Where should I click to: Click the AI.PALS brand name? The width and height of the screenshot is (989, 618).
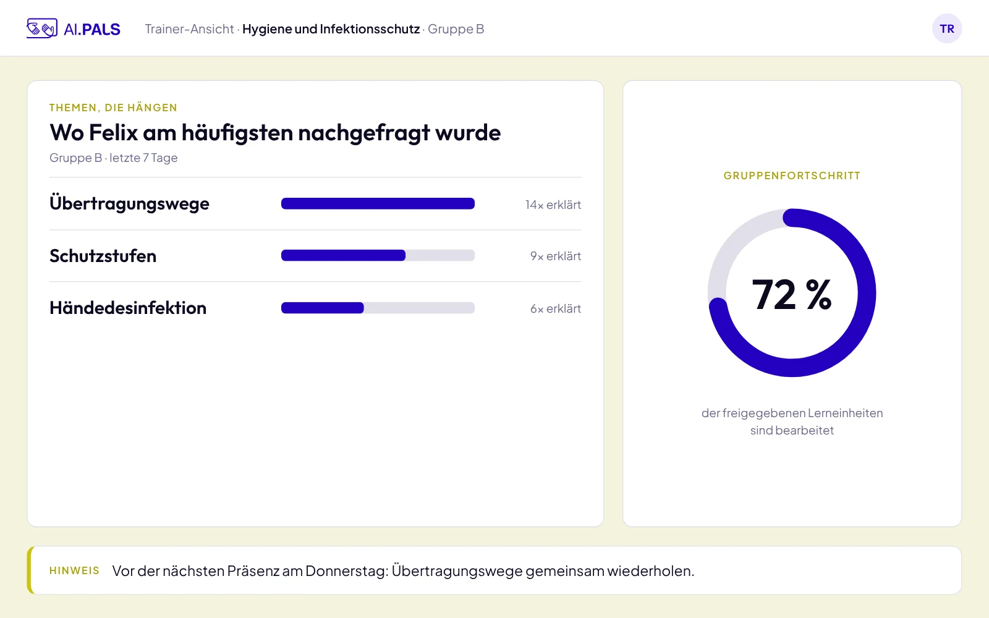(92, 29)
